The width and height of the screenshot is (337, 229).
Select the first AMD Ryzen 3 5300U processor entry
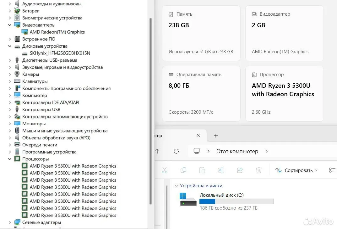73,166
